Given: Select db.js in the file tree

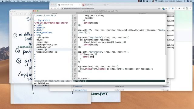Looking at the screenshot, I should (39, 40).
